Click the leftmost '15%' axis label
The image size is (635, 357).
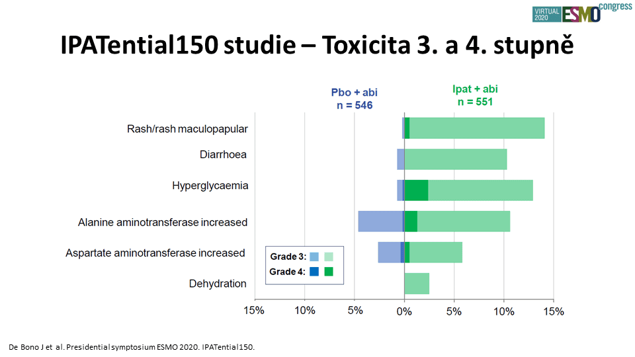(x=254, y=311)
